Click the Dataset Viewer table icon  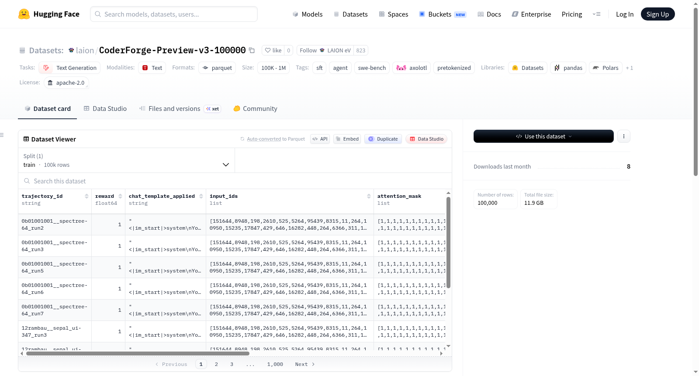pyautogui.click(x=26, y=139)
